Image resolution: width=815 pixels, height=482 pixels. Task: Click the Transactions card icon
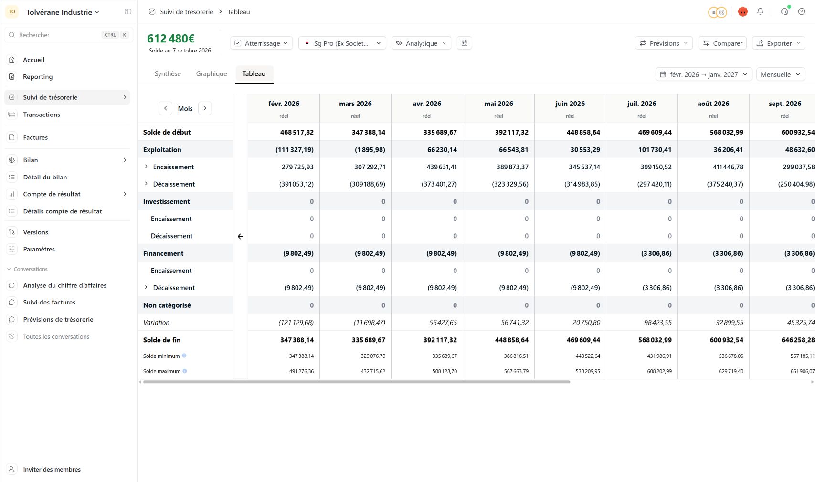pyautogui.click(x=12, y=115)
